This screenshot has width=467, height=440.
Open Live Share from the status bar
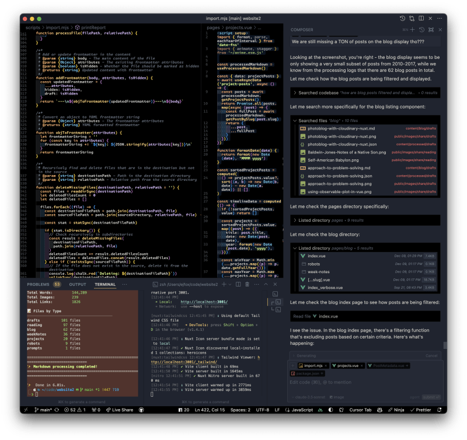[x=121, y=410]
